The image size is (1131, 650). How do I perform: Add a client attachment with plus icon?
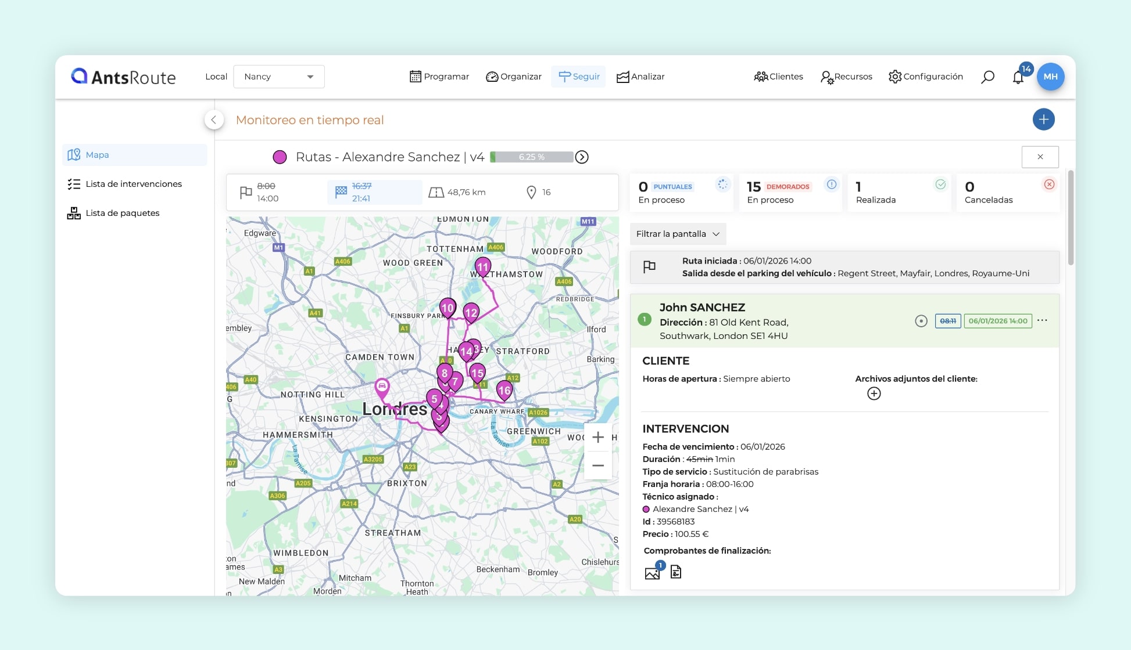pos(874,393)
